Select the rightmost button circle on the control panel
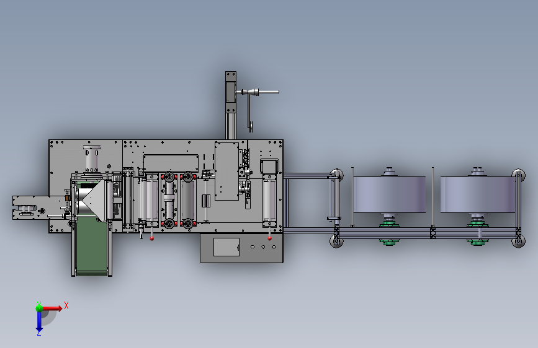Viewport: 538px width, 348px height. [274, 246]
